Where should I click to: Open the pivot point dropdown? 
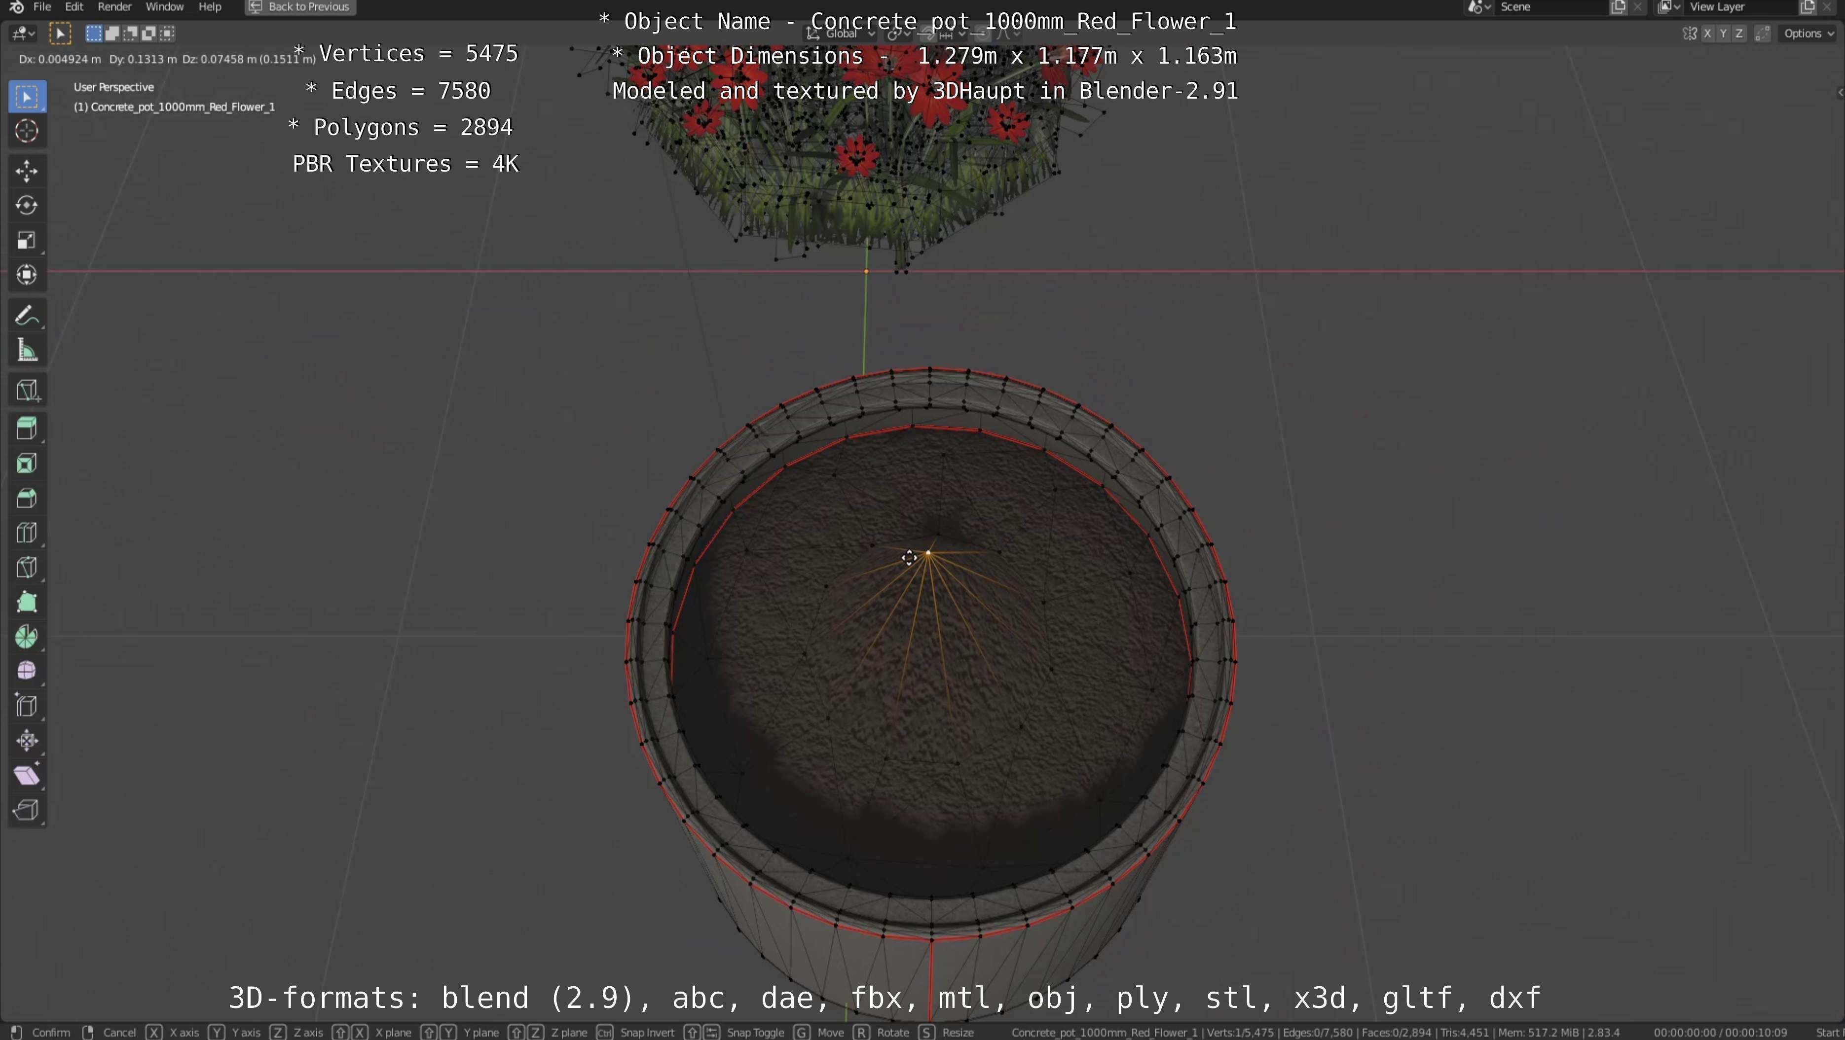[898, 33]
